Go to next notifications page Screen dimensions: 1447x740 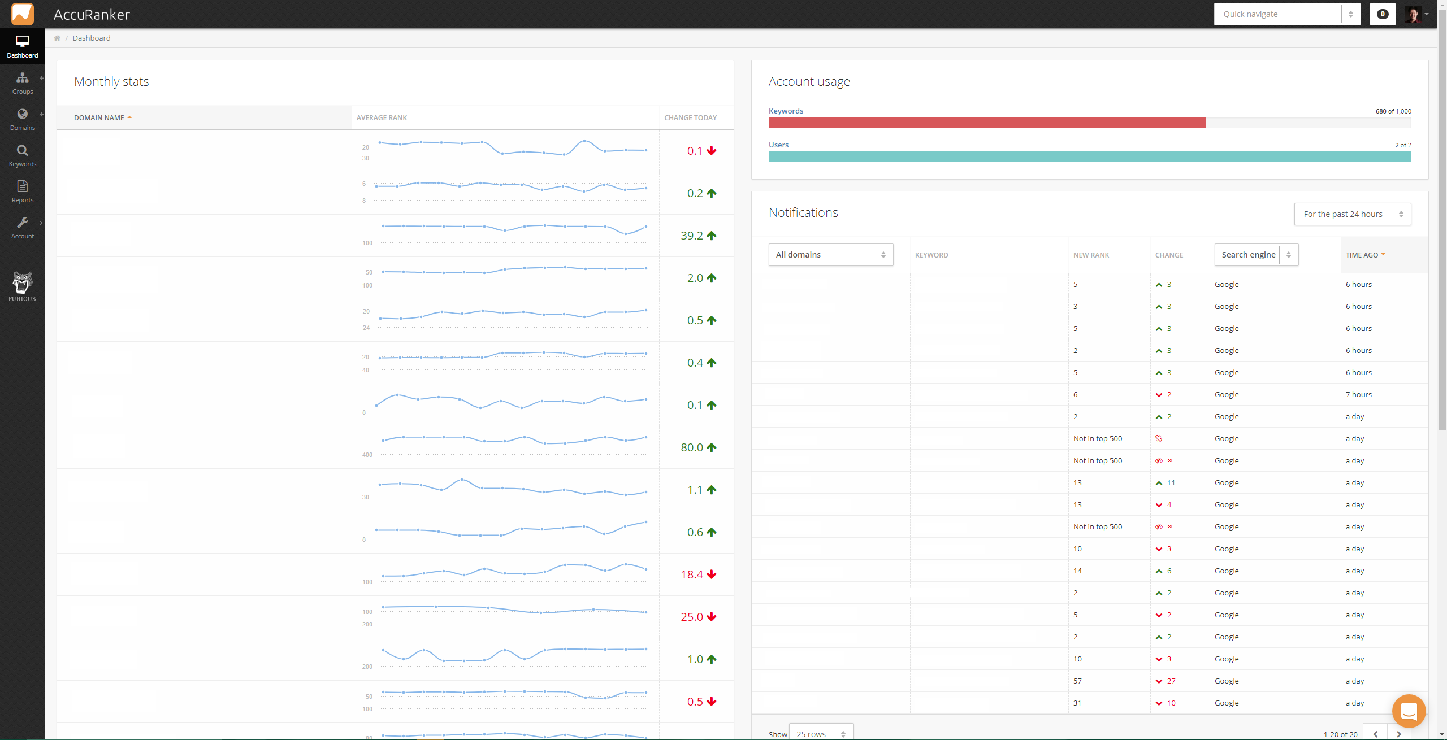[x=1399, y=734]
